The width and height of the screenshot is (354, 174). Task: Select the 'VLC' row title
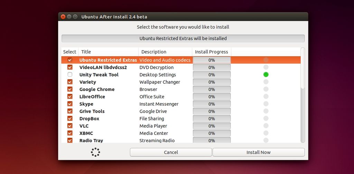(84, 126)
